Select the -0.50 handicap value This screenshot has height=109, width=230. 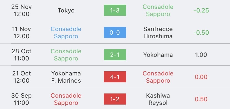tap(201, 32)
